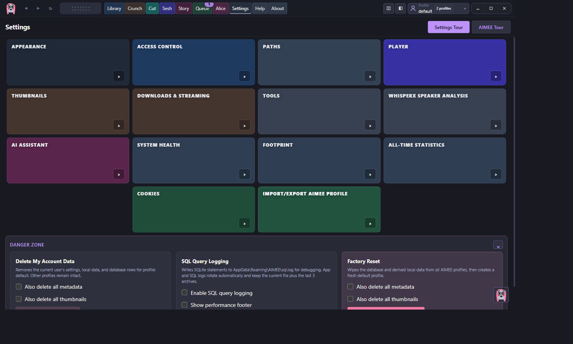Open the Queue tab

point(202,9)
